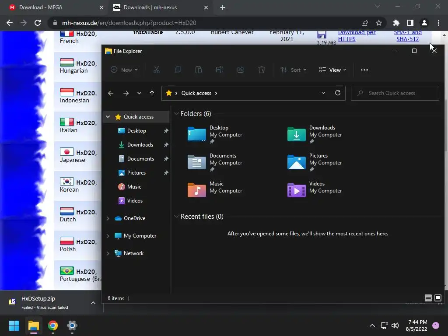Click the Paste clipboard icon in File Explorer
The height and width of the screenshot is (336, 448).
tap(198, 70)
